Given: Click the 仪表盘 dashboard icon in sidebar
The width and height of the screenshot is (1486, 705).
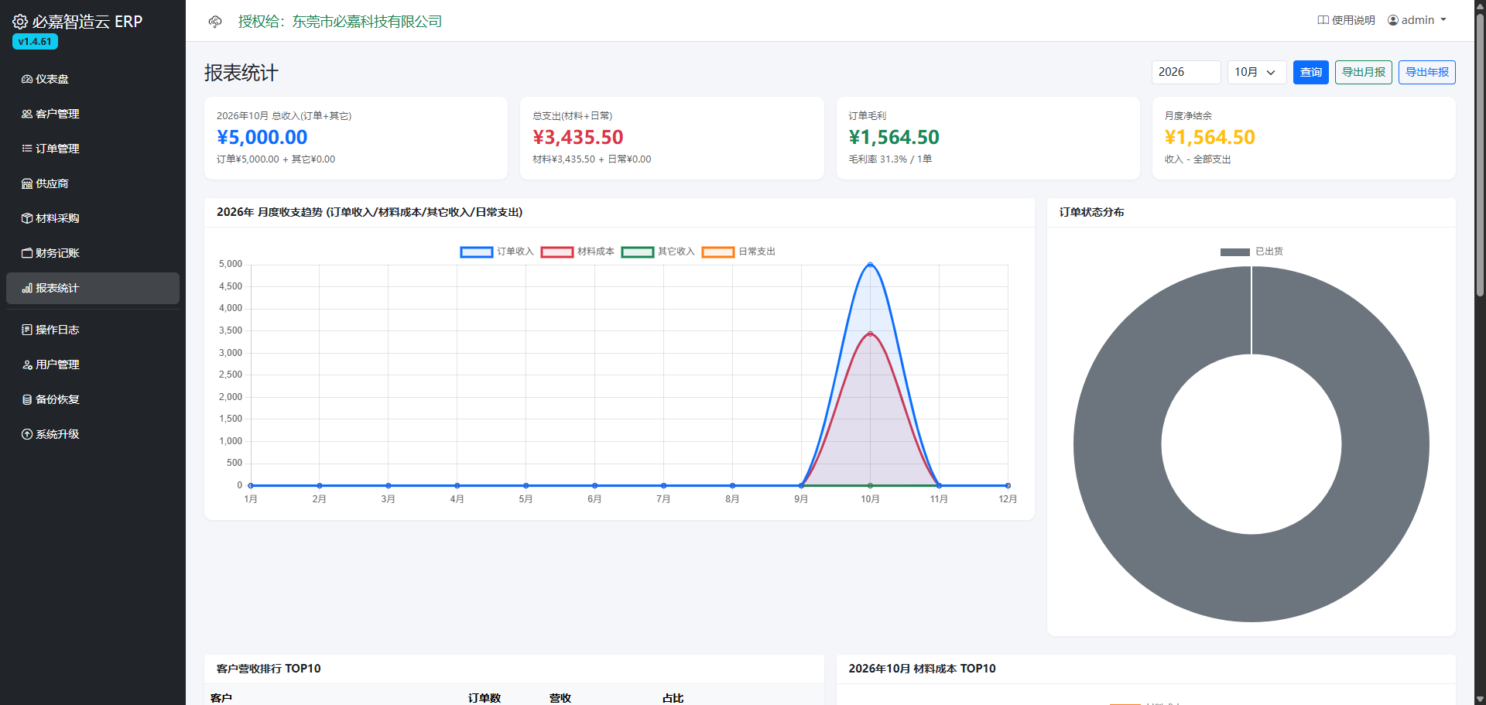Looking at the screenshot, I should point(27,79).
